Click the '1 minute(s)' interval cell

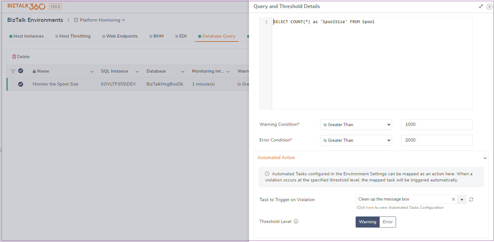tap(203, 84)
